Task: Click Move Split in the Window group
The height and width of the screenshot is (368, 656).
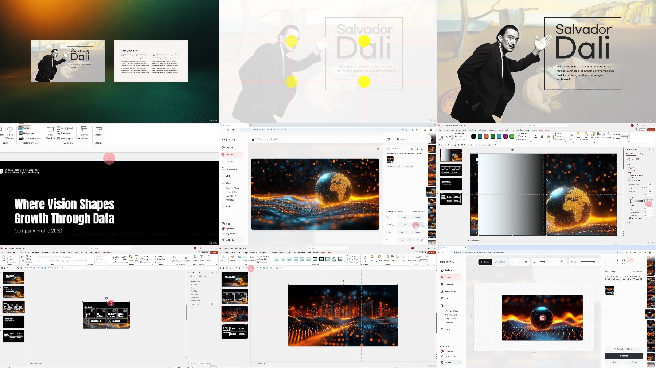Action: click(65, 138)
